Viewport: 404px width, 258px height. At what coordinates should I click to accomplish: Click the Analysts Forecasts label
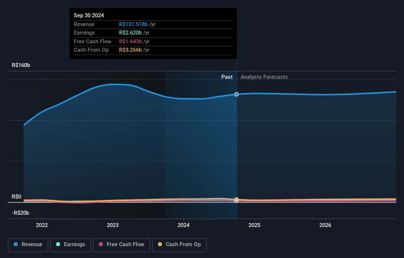264,77
